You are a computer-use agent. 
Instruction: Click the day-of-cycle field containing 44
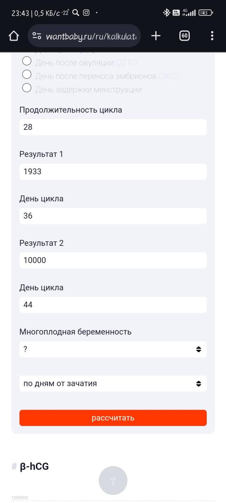[113, 305]
